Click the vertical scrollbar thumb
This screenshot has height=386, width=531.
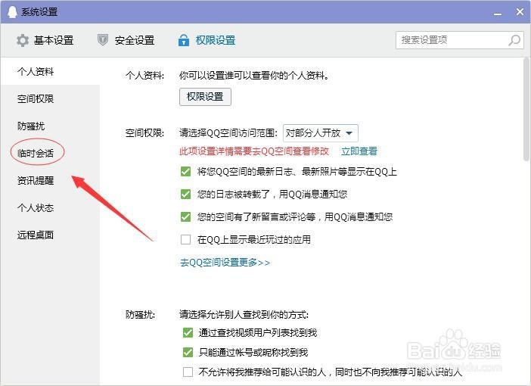pyautogui.click(x=526, y=109)
